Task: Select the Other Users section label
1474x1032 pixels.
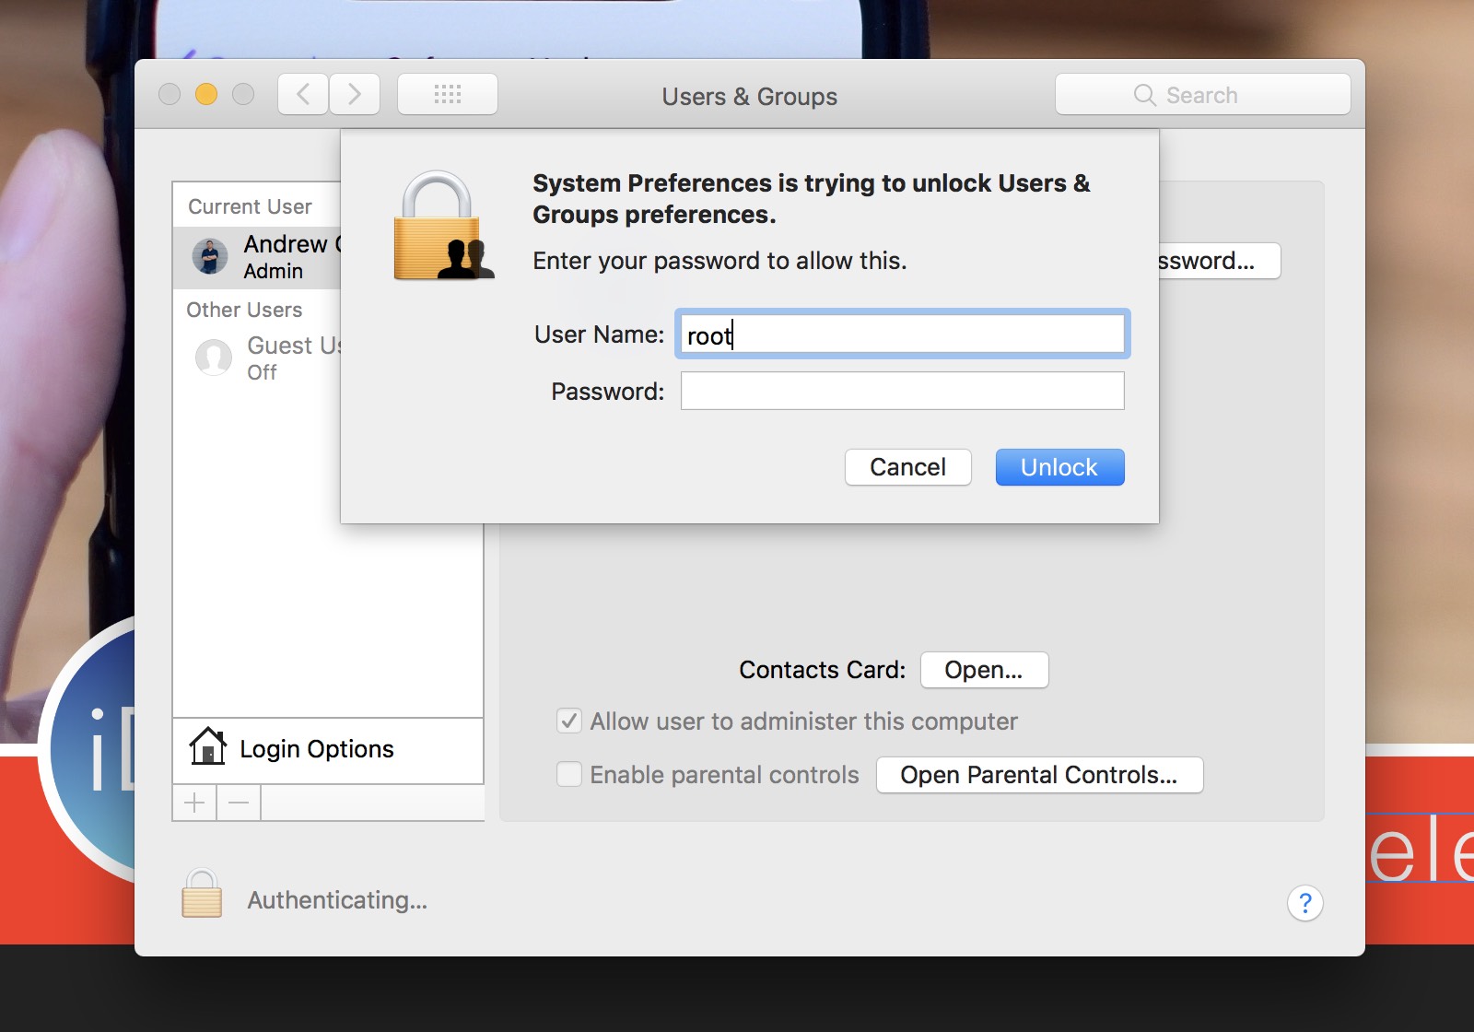Action: click(x=243, y=310)
